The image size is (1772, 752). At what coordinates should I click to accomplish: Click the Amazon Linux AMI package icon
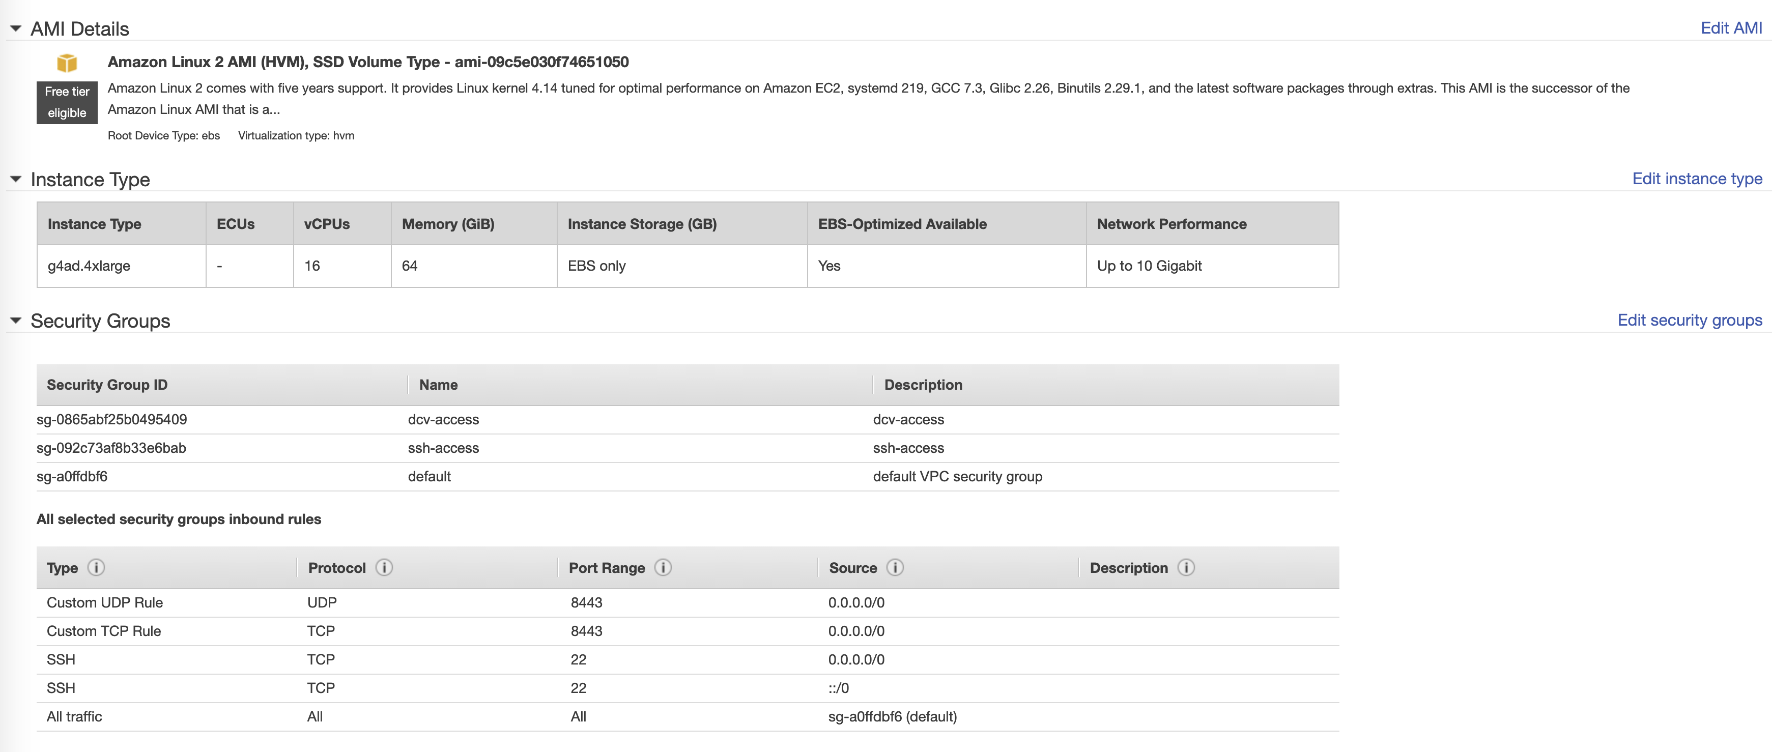pyautogui.click(x=67, y=63)
